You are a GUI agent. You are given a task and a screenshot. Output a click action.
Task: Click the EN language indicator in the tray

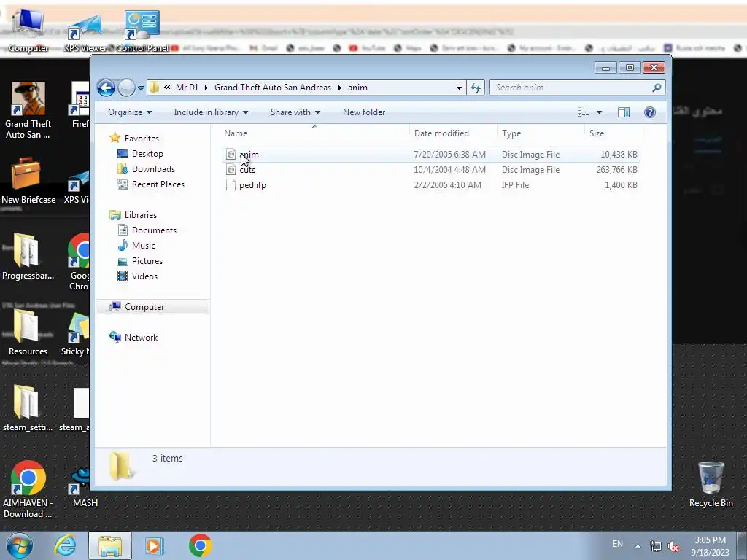pyautogui.click(x=617, y=544)
